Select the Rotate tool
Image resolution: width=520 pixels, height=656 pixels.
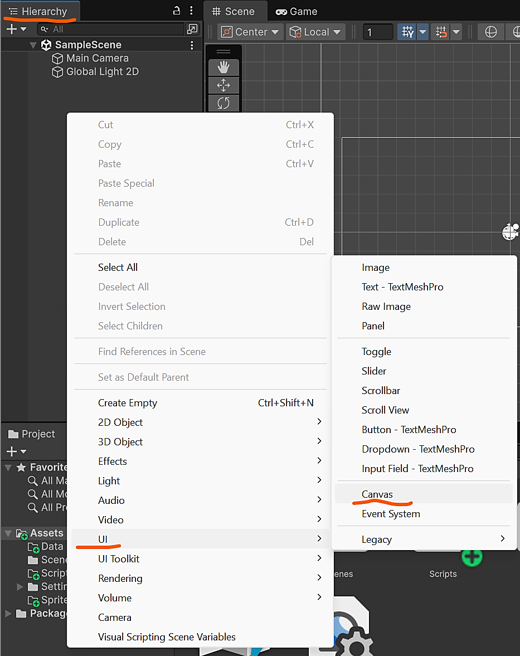[x=223, y=103]
